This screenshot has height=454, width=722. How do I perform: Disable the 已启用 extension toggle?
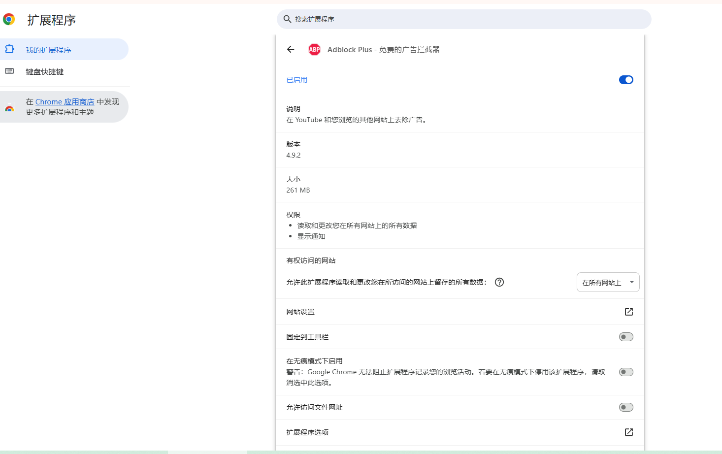626,80
